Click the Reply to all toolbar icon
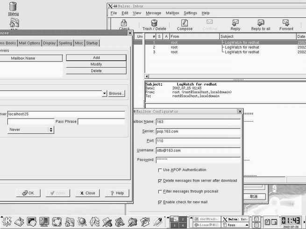This screenshot has width=306, height=229. (261, 24)
